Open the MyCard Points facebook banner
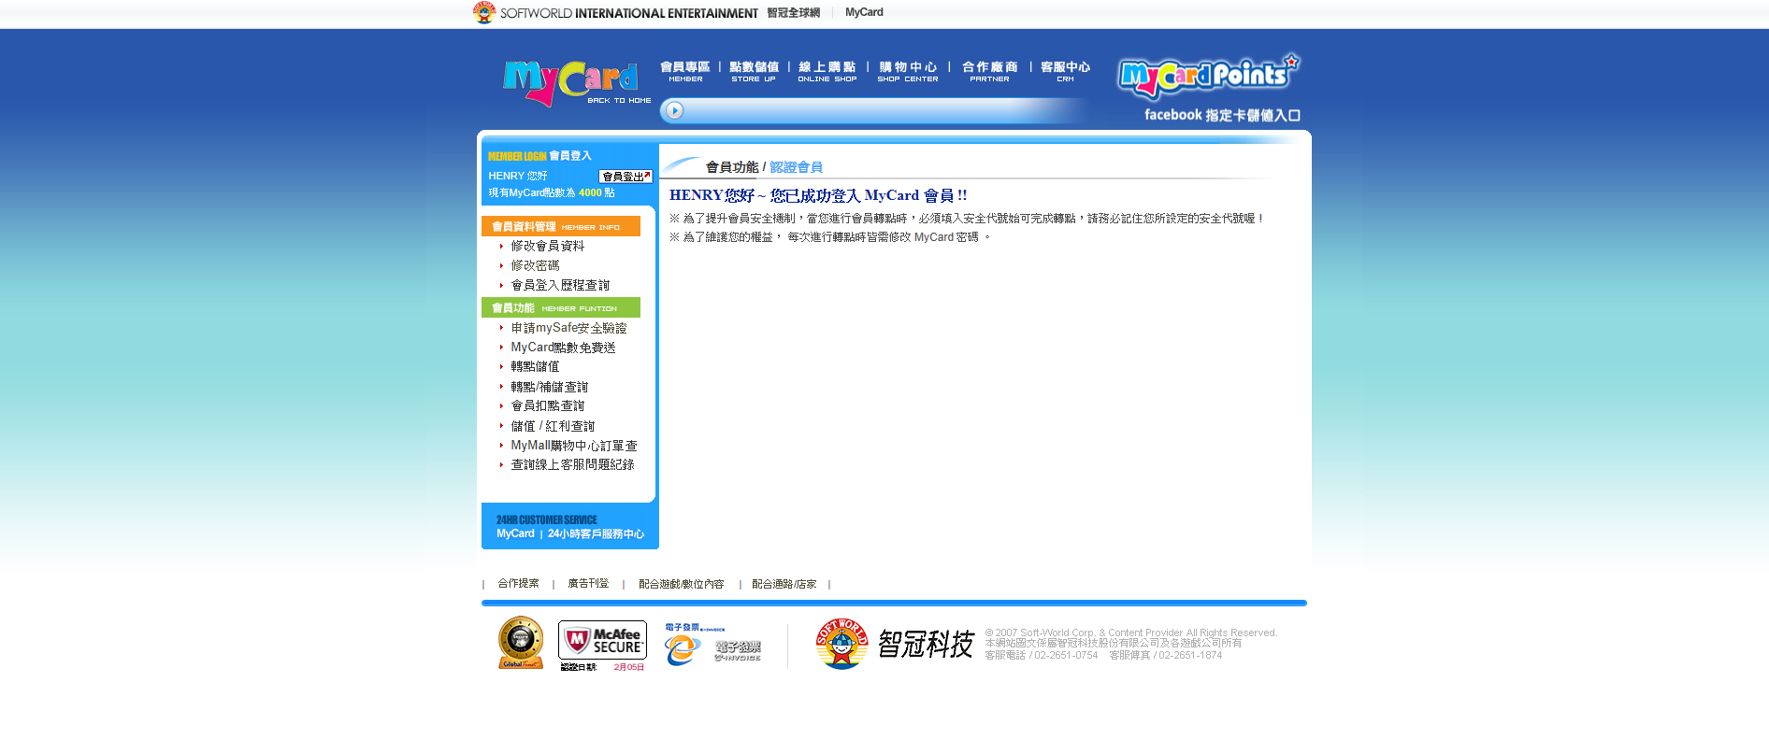Image resolution: width=1769 pixels, height=739 pixels. coord(1209,88)
